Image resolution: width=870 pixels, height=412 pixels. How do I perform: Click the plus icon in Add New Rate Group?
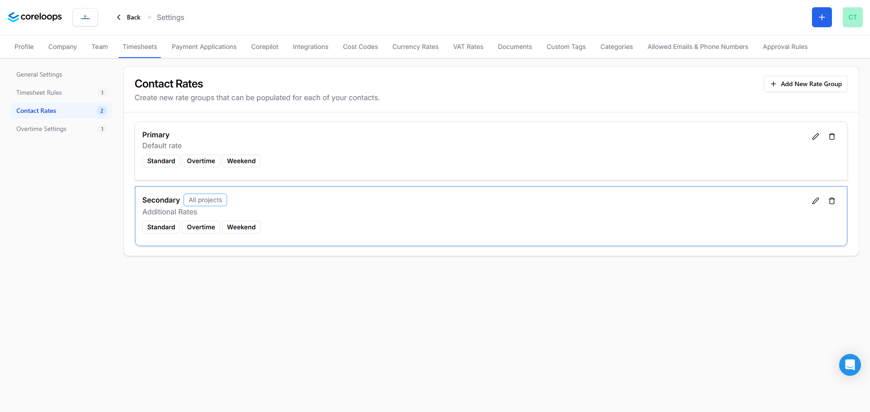click(x=773, y=84)
